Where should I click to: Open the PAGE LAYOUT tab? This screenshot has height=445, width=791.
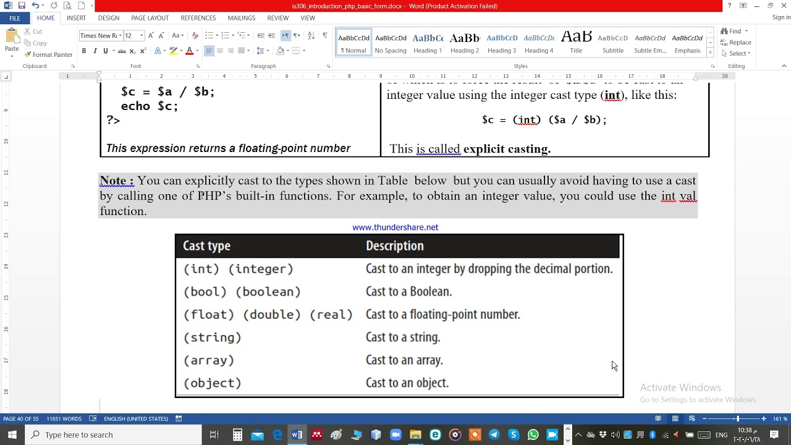[150, 18]
